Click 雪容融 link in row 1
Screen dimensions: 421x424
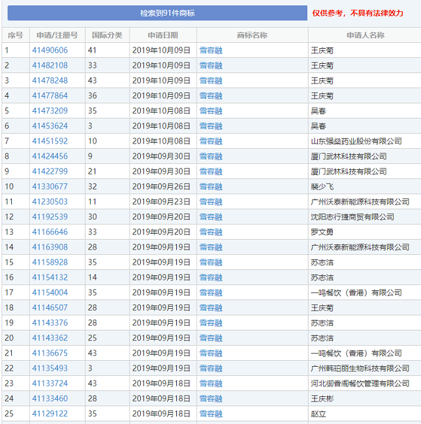click(x=210, y=50)
